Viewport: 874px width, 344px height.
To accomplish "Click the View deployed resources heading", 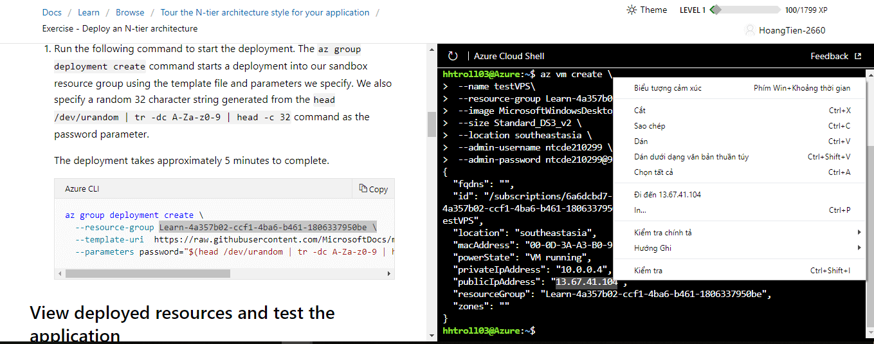I will [x=183, y=323].
